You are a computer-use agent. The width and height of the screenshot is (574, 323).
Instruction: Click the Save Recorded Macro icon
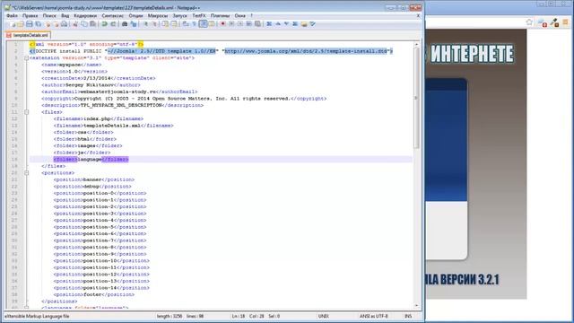257,24
